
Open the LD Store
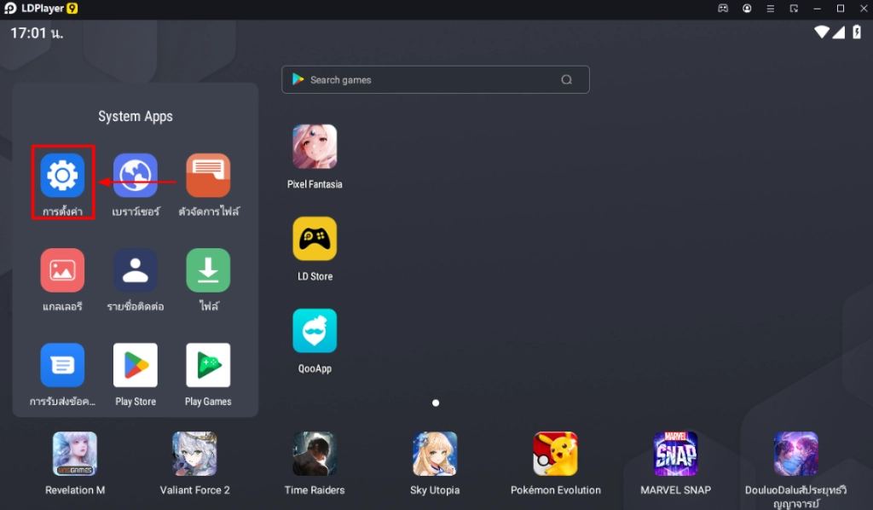315,237
